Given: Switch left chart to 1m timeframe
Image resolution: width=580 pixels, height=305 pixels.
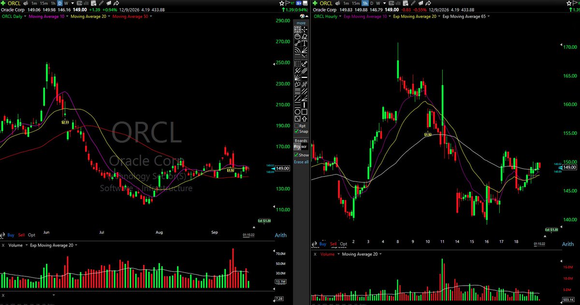Looking at the screenshot, I should [34, 3].
